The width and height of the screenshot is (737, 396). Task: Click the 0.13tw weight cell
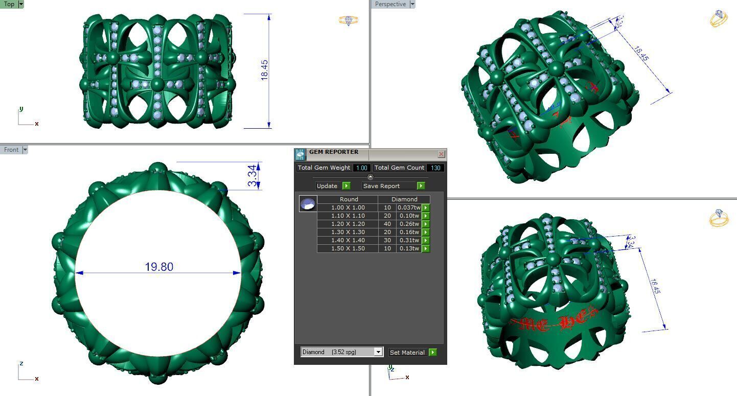point(409,249)
